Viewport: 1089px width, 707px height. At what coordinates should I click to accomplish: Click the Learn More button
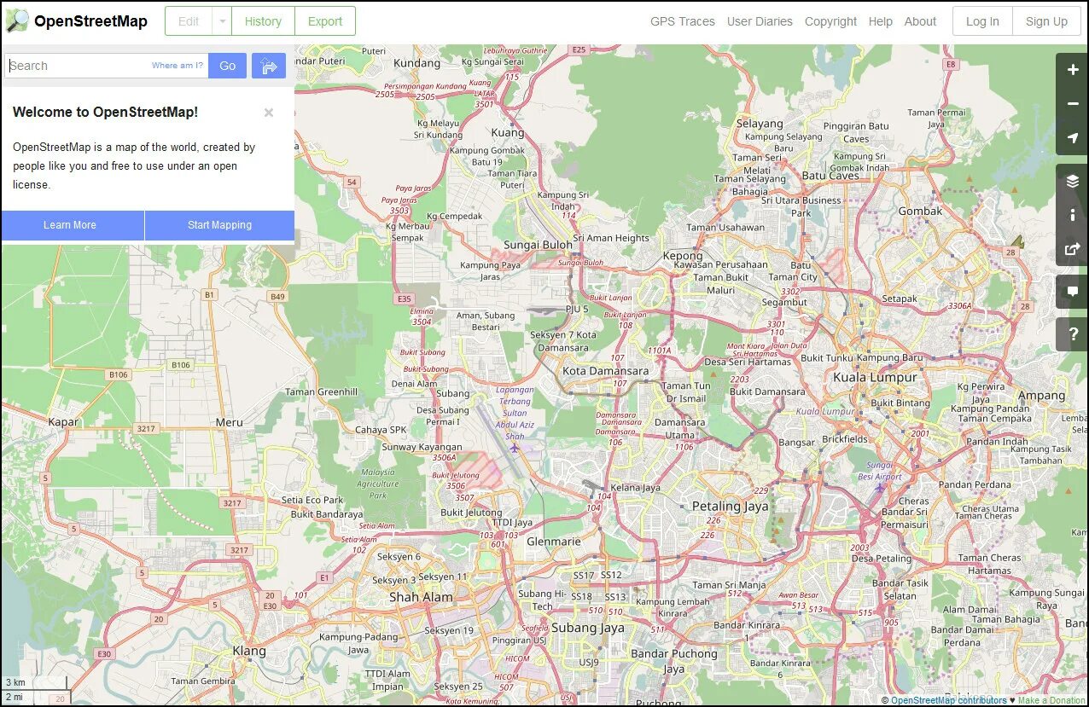pos(73,225)
